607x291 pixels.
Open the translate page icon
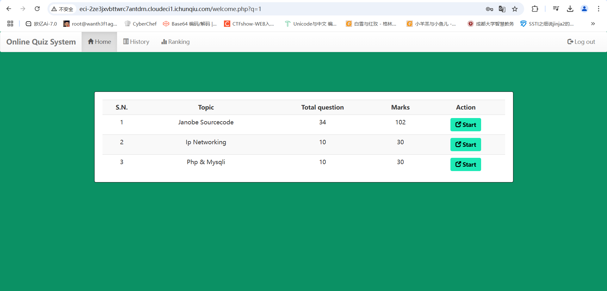502,9
